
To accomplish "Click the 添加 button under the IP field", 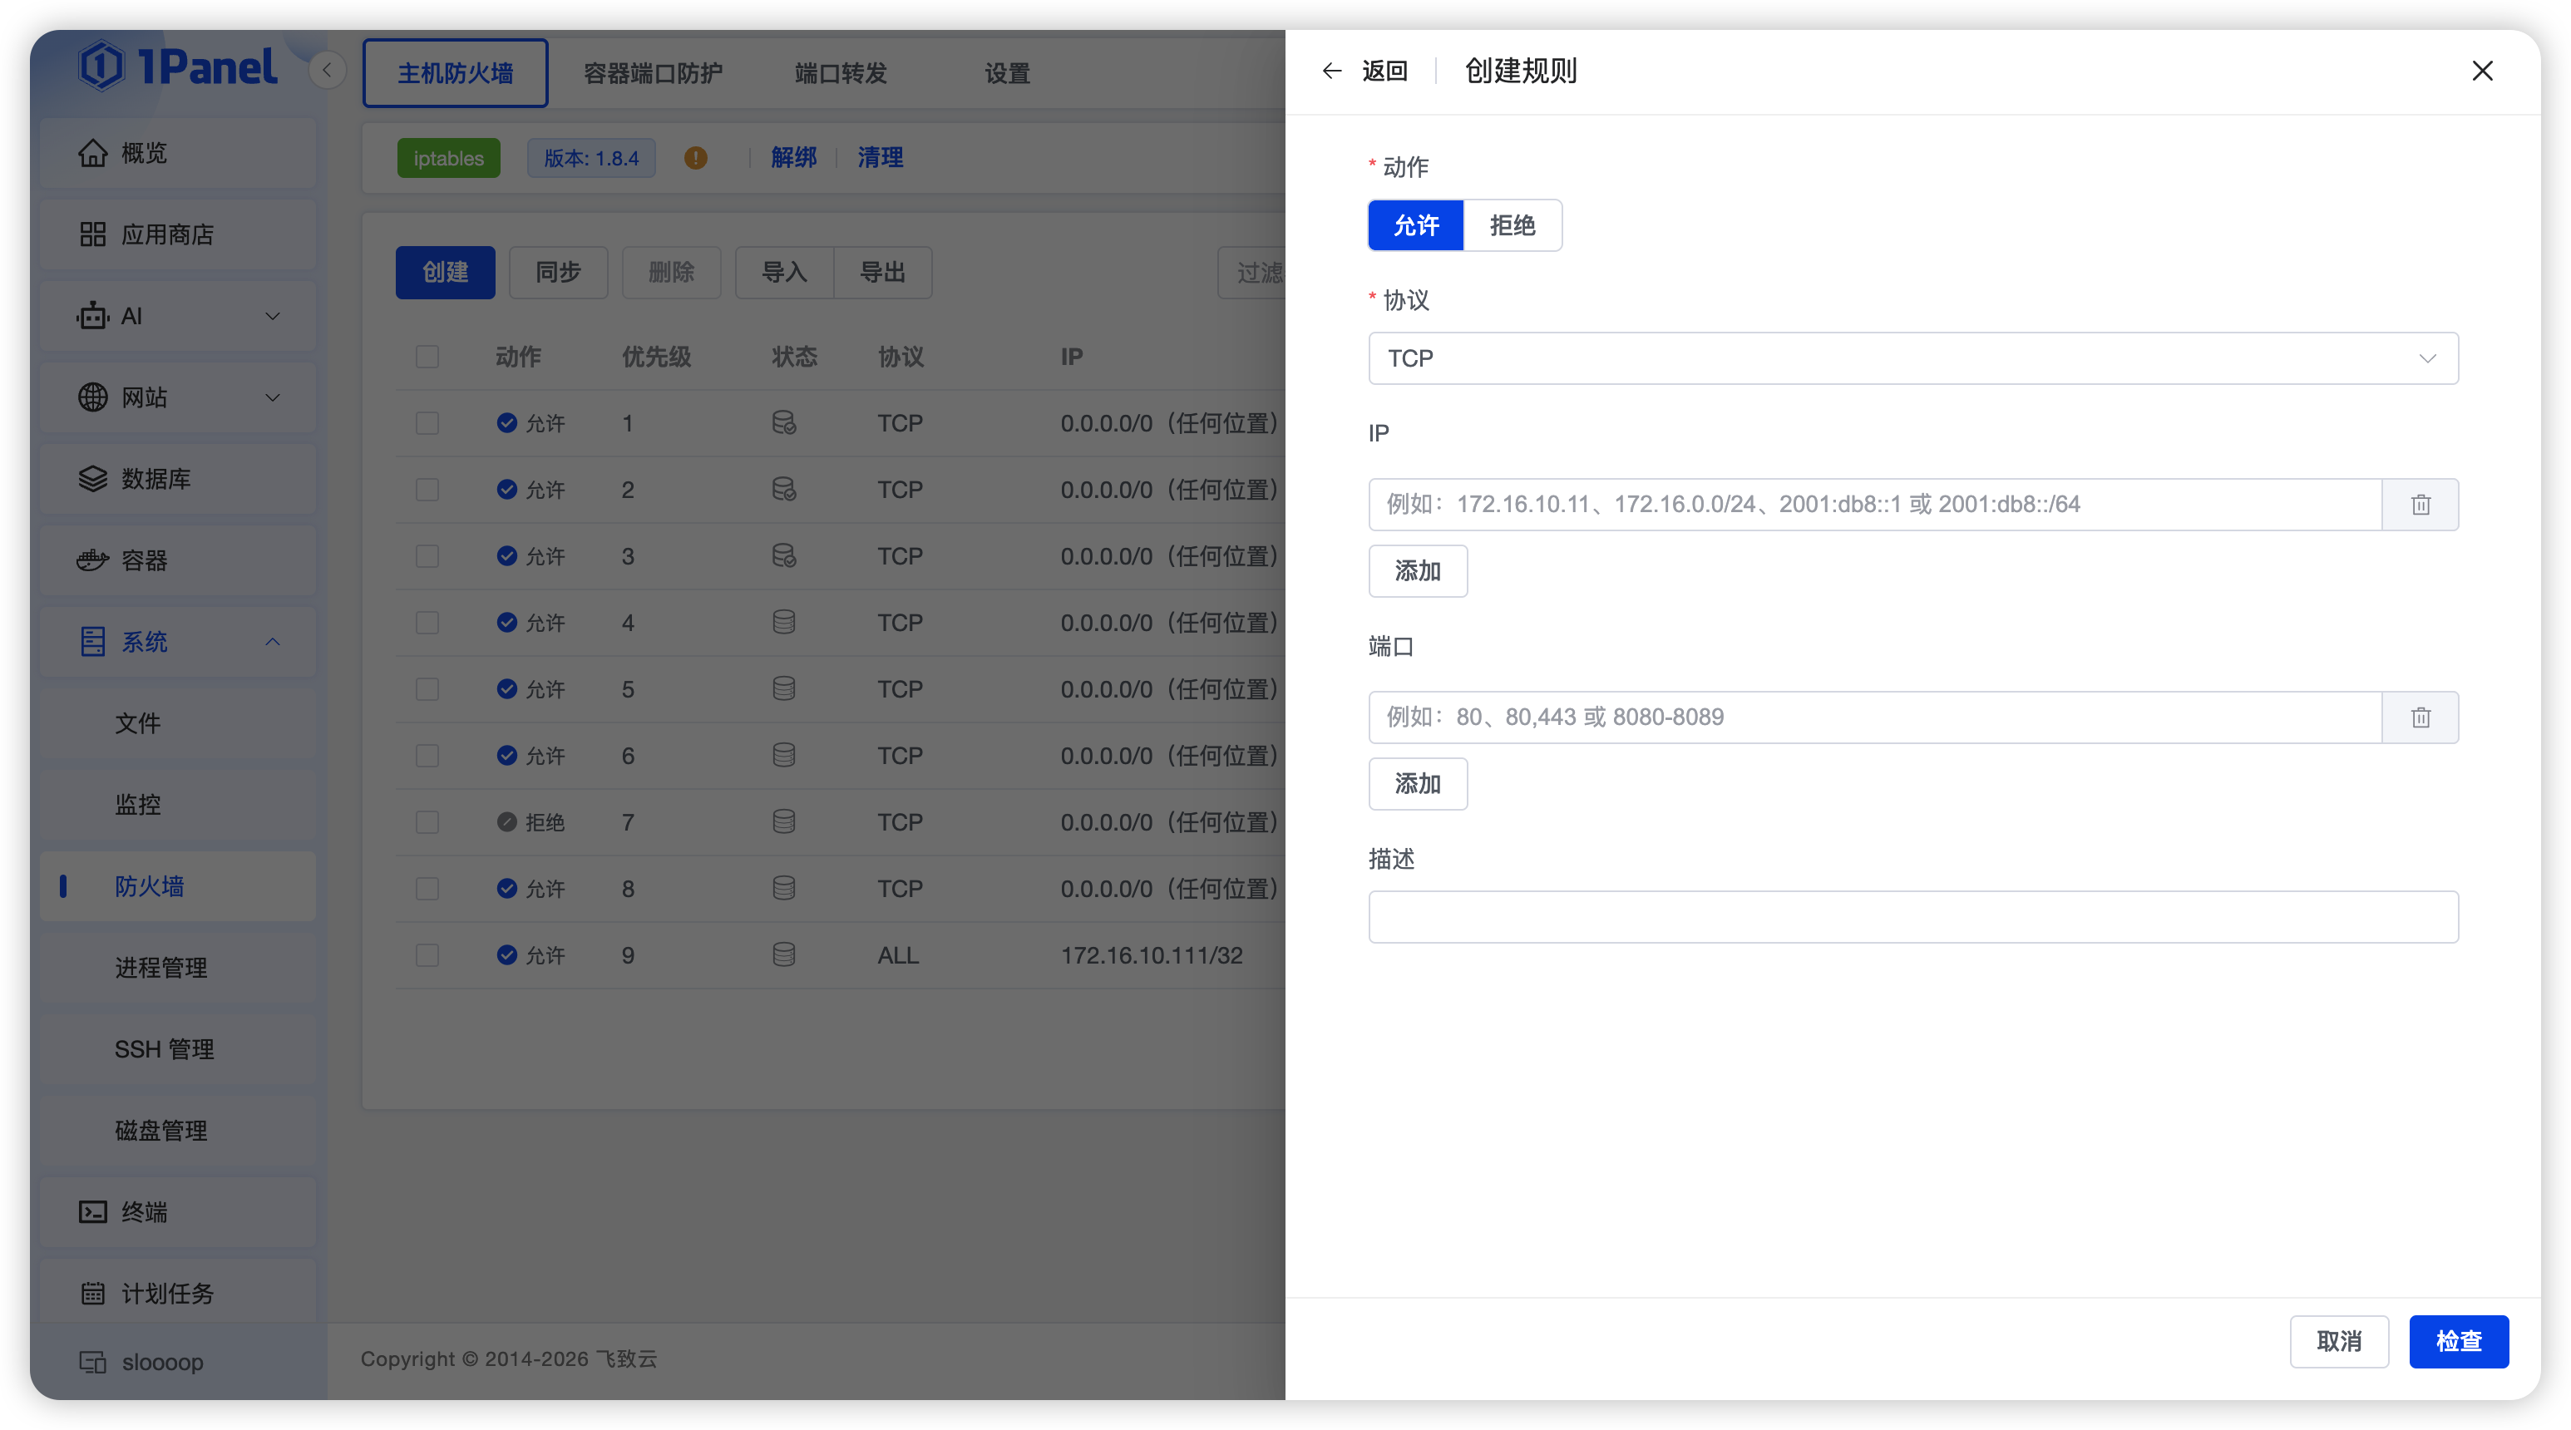I will [1417, 571].
